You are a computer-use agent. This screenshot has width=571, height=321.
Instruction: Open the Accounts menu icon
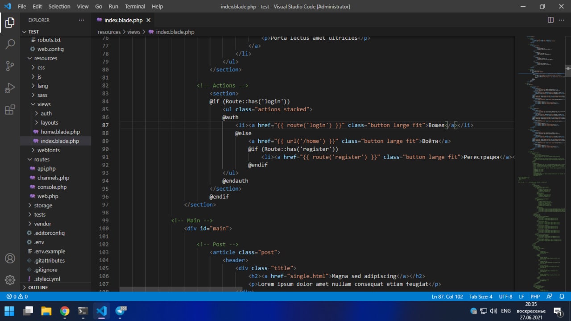click(10, 258)
